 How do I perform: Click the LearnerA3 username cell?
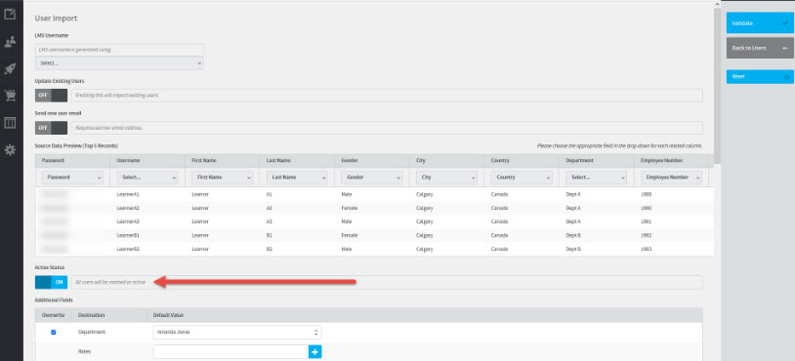(x=128, y=221)
